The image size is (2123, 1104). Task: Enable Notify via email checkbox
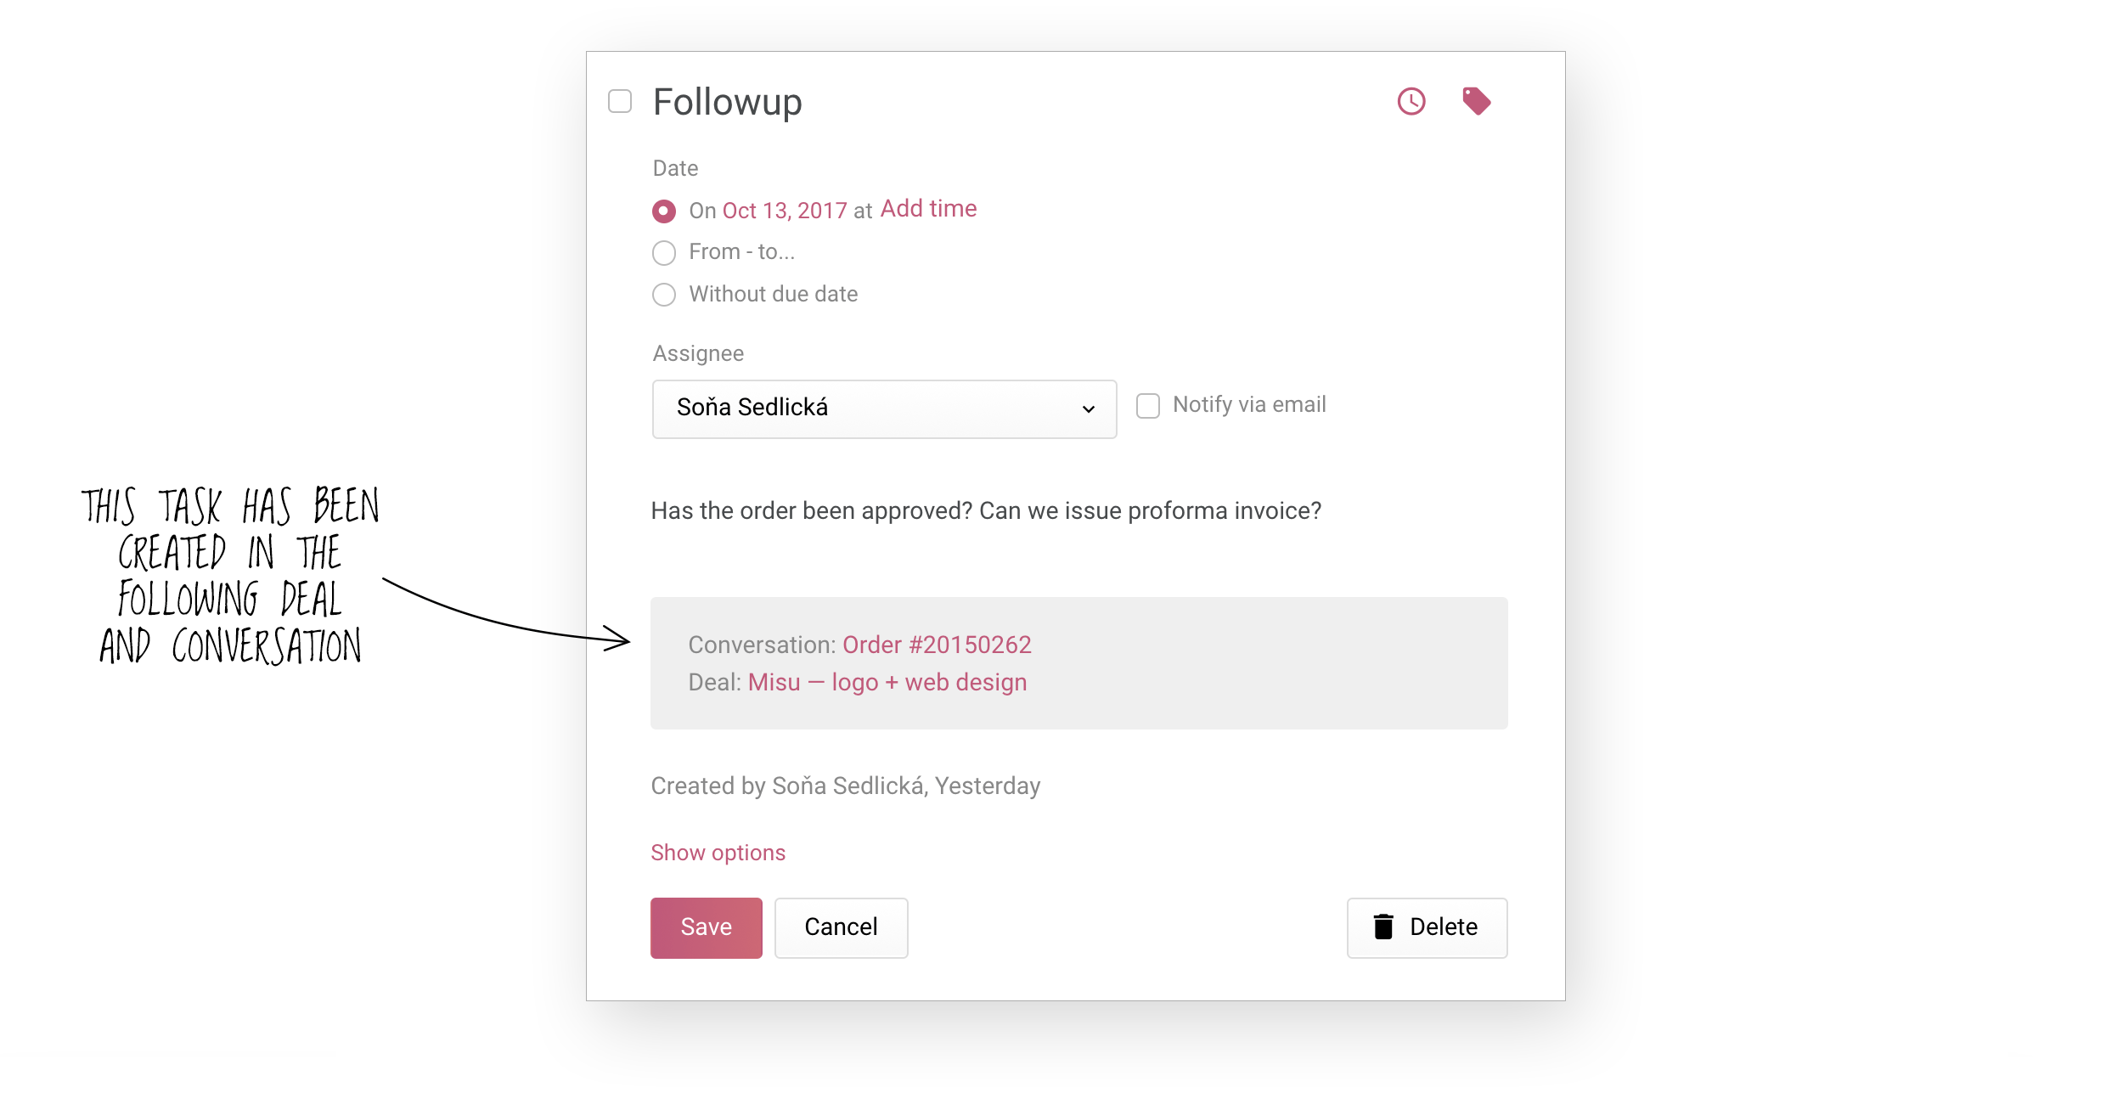pyautogui.click(x=1148, y=406)
